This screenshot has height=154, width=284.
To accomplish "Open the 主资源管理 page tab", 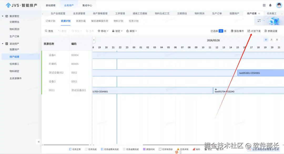I will pyautogui.click(x=79, y=14).
